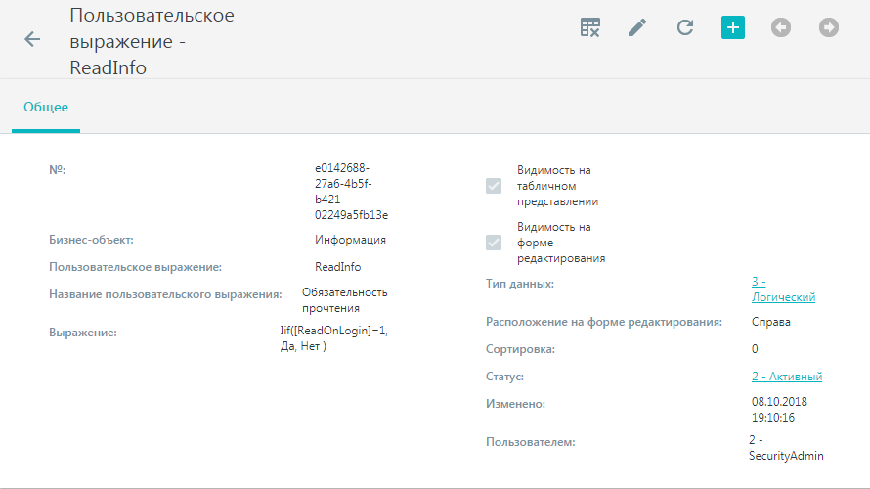Image resolution: width=870 pixels, height=489 pixels.
Task: Click the Справа placement value
Action: pos(770,322)
